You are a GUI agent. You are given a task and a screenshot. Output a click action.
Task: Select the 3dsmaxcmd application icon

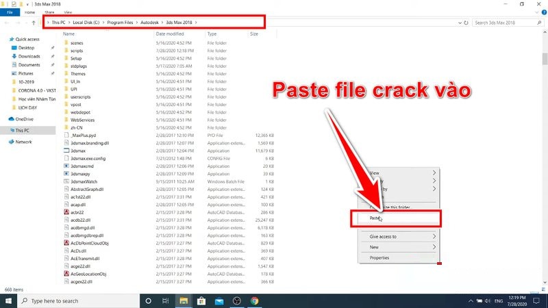(x=66, y=166)
